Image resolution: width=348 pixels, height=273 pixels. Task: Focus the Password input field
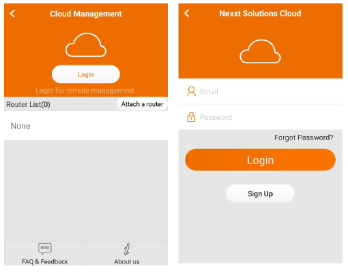click(260, 117)
